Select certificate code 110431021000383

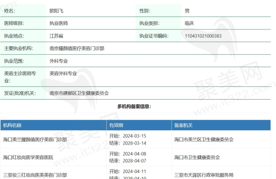[x=203, y=36]
